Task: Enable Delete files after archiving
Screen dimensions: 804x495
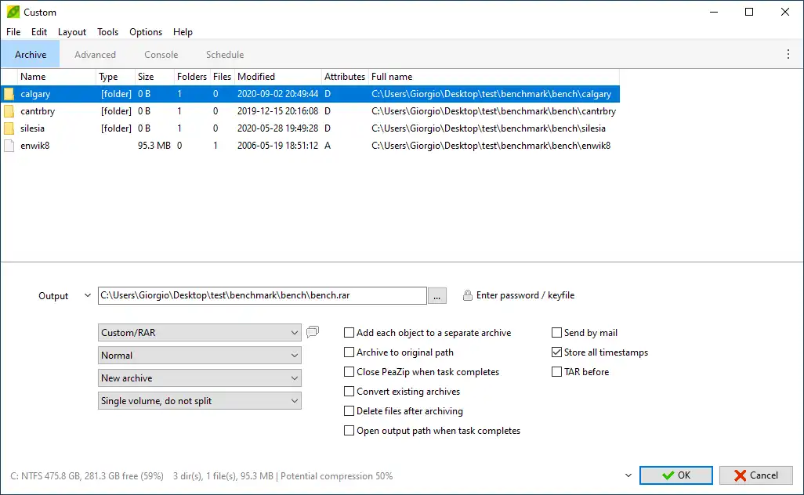Action: point(349,411)
